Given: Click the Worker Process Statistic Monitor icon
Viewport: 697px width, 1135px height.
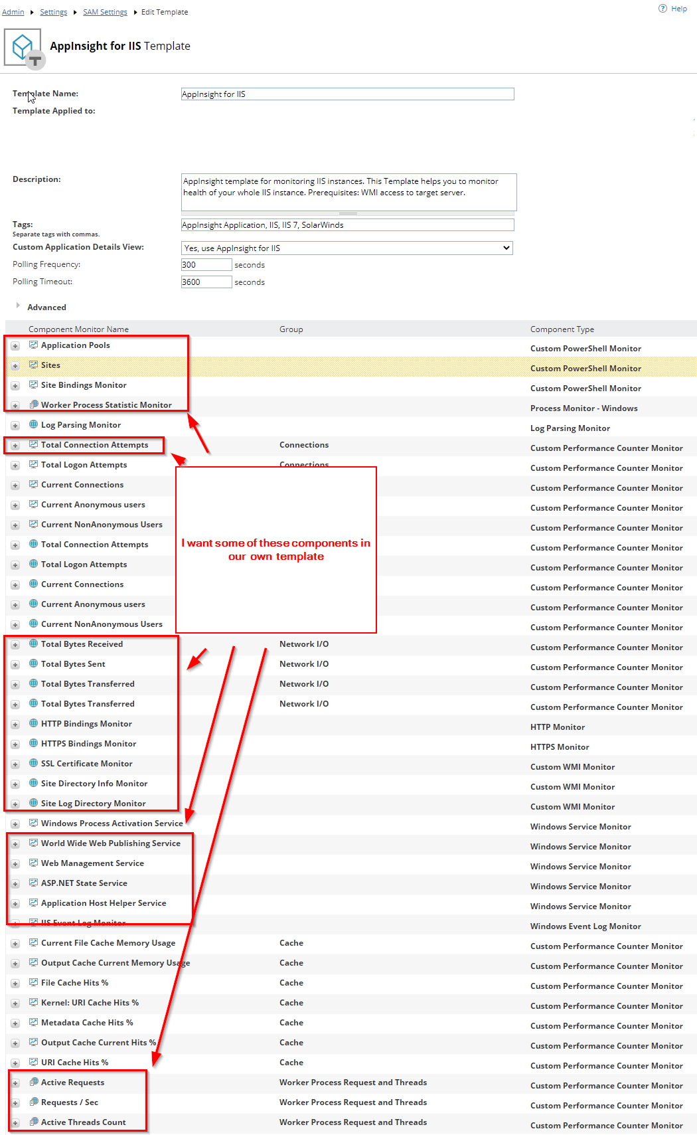Looking at the screenshot, I should tap(33, 404).
